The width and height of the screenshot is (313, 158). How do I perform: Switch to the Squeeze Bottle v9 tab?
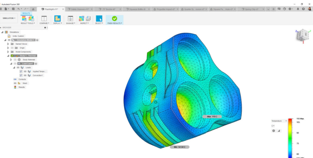[x=137, y=9]
